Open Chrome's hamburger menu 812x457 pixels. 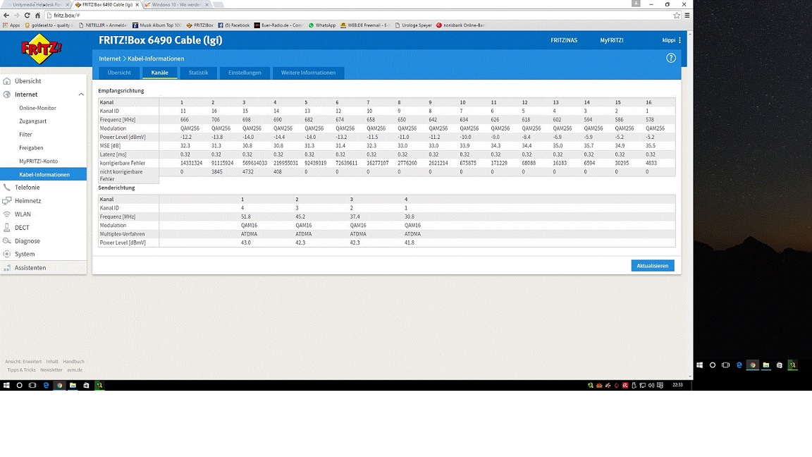(x=687, y=15)
